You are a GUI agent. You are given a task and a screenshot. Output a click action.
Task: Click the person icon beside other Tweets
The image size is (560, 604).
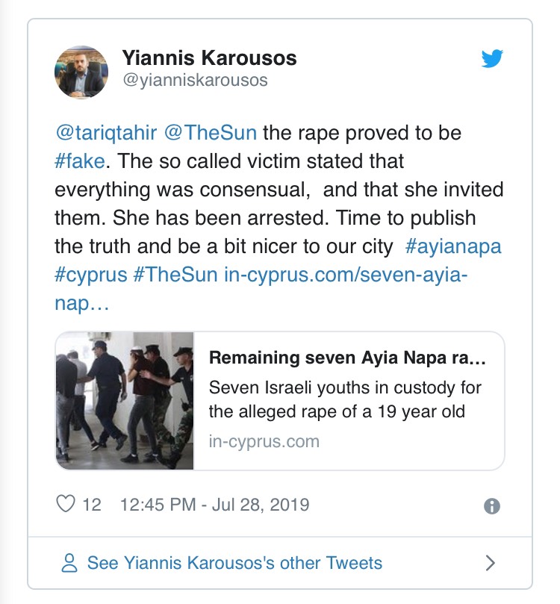pyautogui.click(x=69, y=563)
